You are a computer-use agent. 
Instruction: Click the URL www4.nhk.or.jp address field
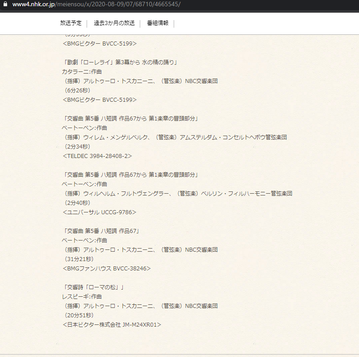[96, 4]
